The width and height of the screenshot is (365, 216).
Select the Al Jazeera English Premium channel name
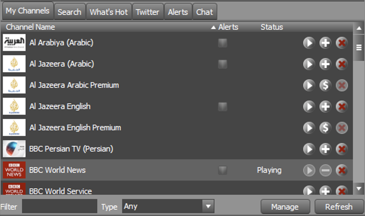[75, 128]
